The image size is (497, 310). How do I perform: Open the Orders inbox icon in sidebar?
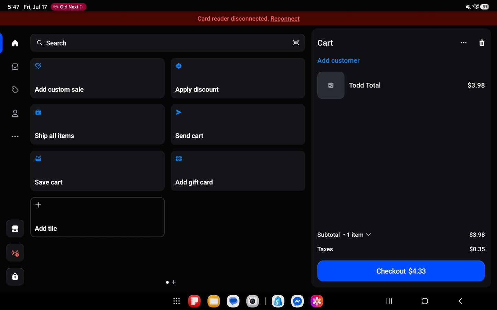click(15, 67)
